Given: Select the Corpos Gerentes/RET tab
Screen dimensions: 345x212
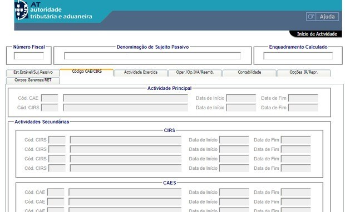Looking at the screenshot, I should coord(33,80).
